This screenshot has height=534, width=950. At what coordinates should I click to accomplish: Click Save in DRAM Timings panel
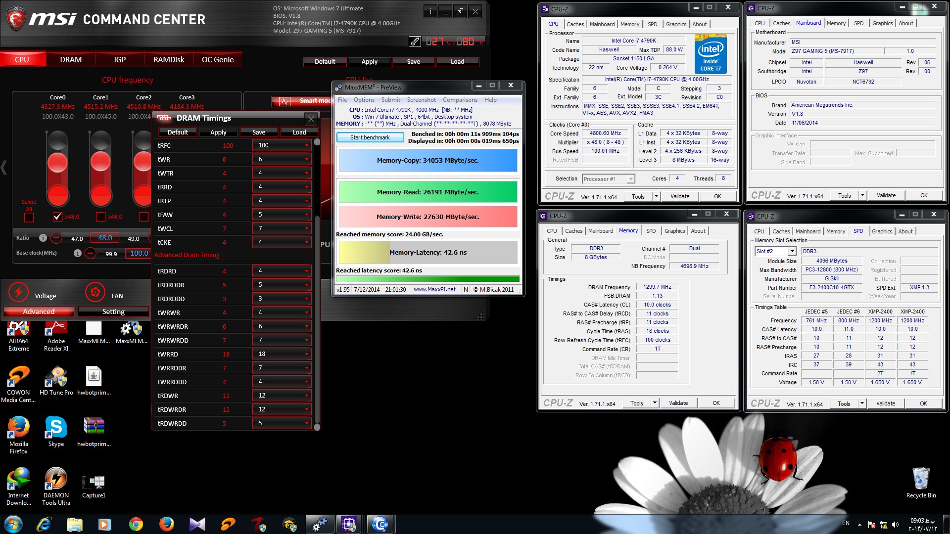259,132
